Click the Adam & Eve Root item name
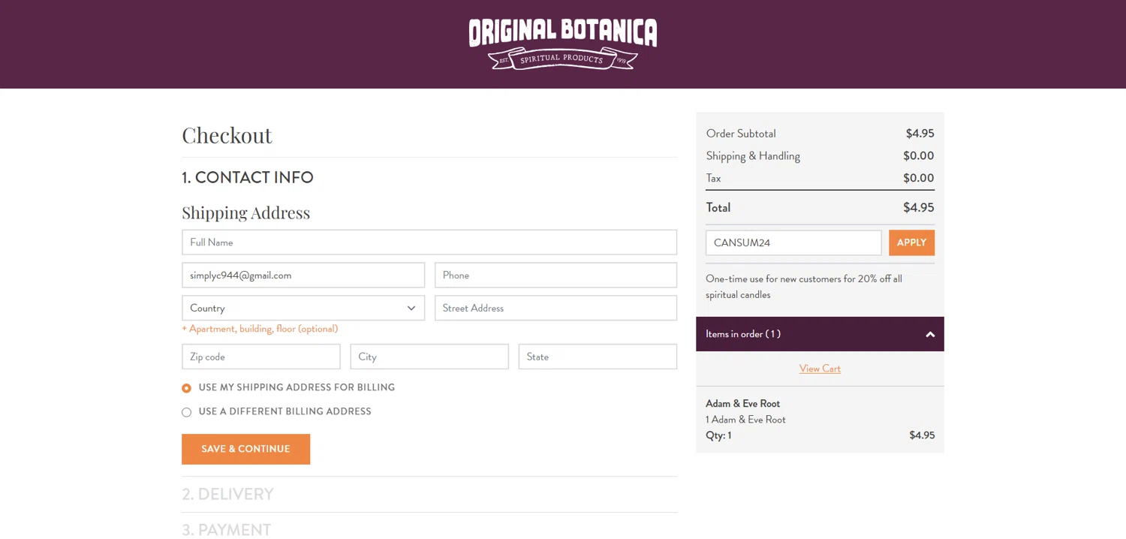This screenshot has height=539, width=1126. coord(742,404)
